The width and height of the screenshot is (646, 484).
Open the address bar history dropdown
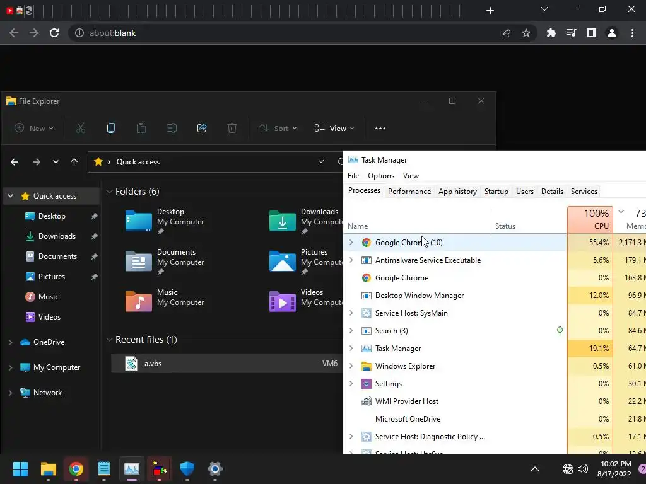point(321,162)
